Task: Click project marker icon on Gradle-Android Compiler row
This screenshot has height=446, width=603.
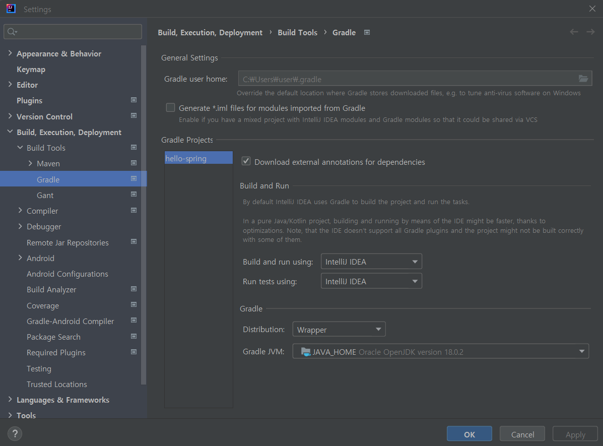Action: click(x=134, y=320)
